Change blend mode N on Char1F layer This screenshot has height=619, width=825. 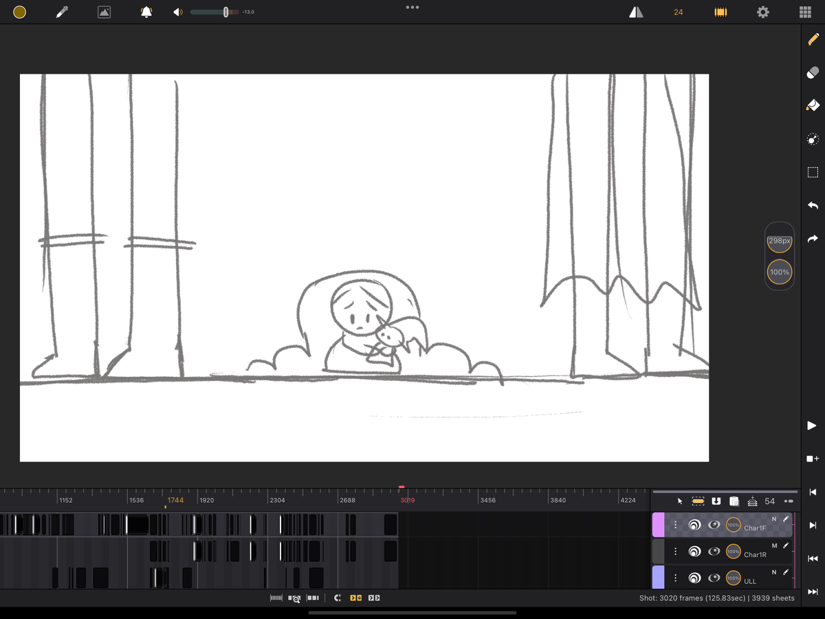[x=774, y=519]
